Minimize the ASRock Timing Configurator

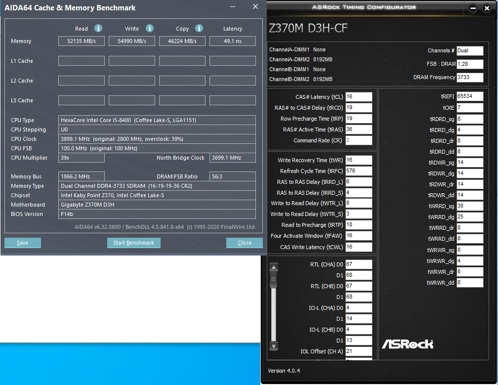click(x=473, y=8)
